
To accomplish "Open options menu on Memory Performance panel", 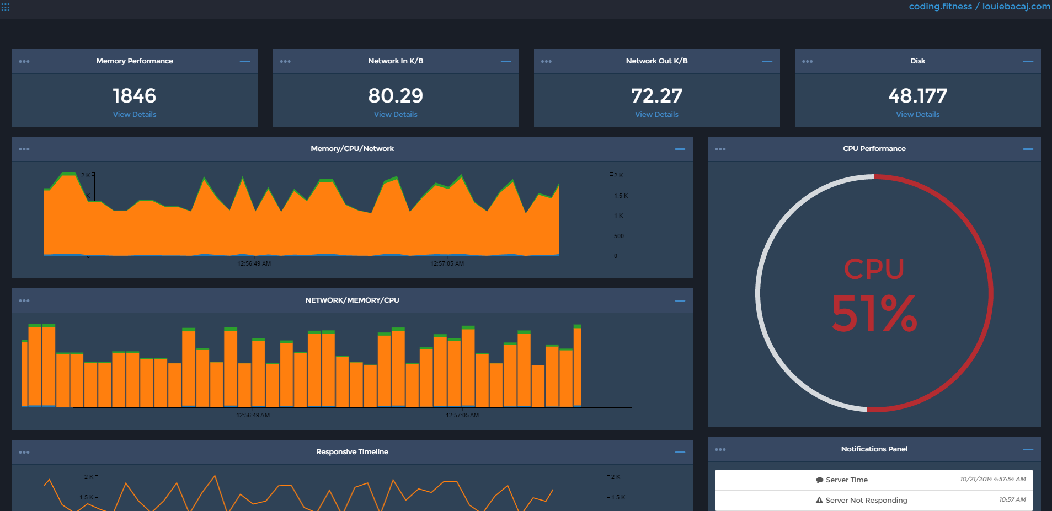I will pyautogui.click(x=24, y=61).
